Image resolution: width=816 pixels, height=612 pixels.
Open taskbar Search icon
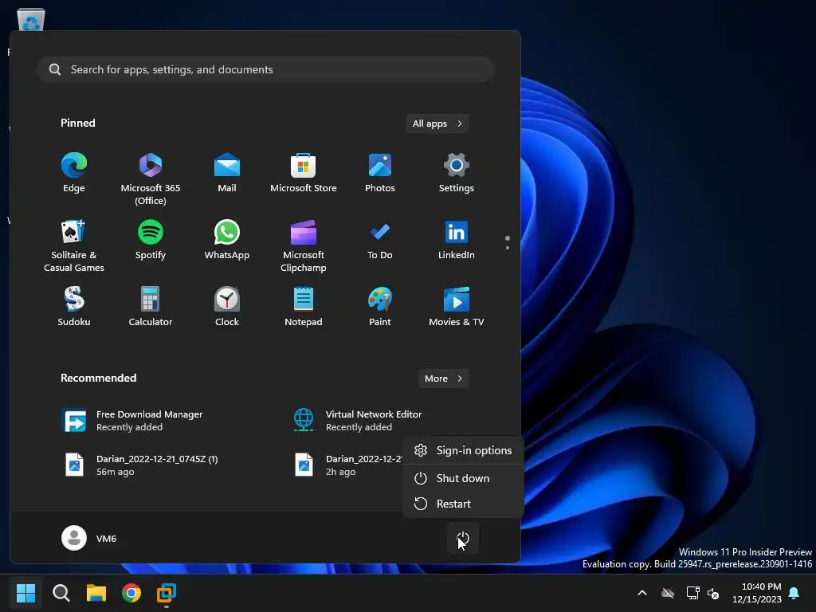(x=61, y=593)
